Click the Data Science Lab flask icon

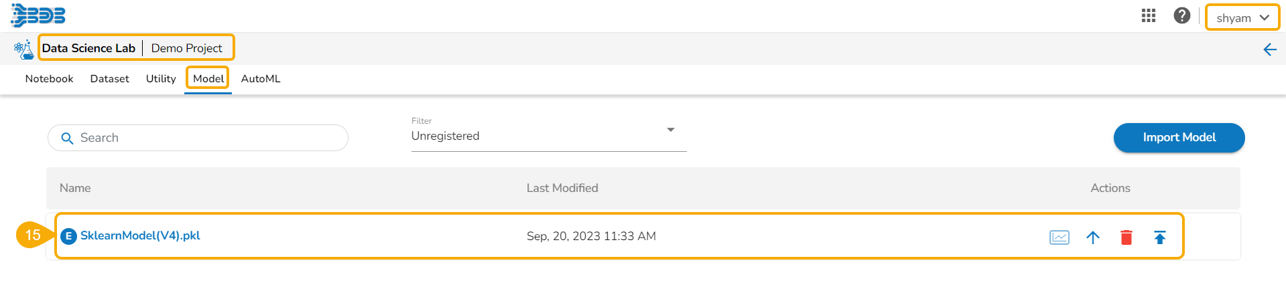23,49
